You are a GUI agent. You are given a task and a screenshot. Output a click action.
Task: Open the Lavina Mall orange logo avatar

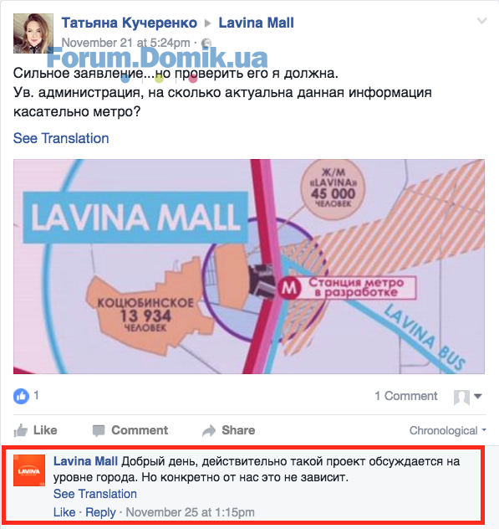29,470
